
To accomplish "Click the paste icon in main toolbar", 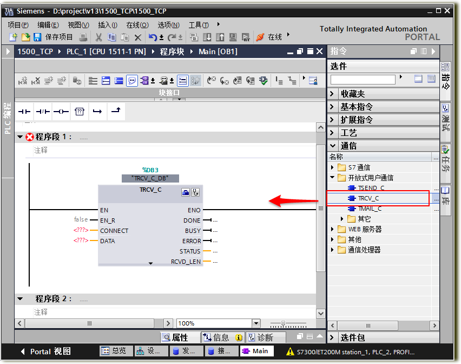I will pos(125,37).
